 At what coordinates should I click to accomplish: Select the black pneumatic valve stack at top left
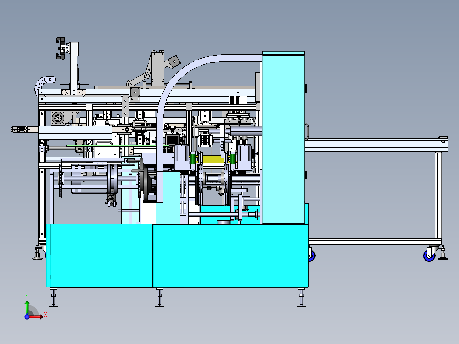(61, 48)
